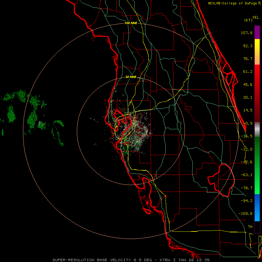Select the 76.7 legend value
262x262 pixels.
pyautogui.click(x=248, y=59)
